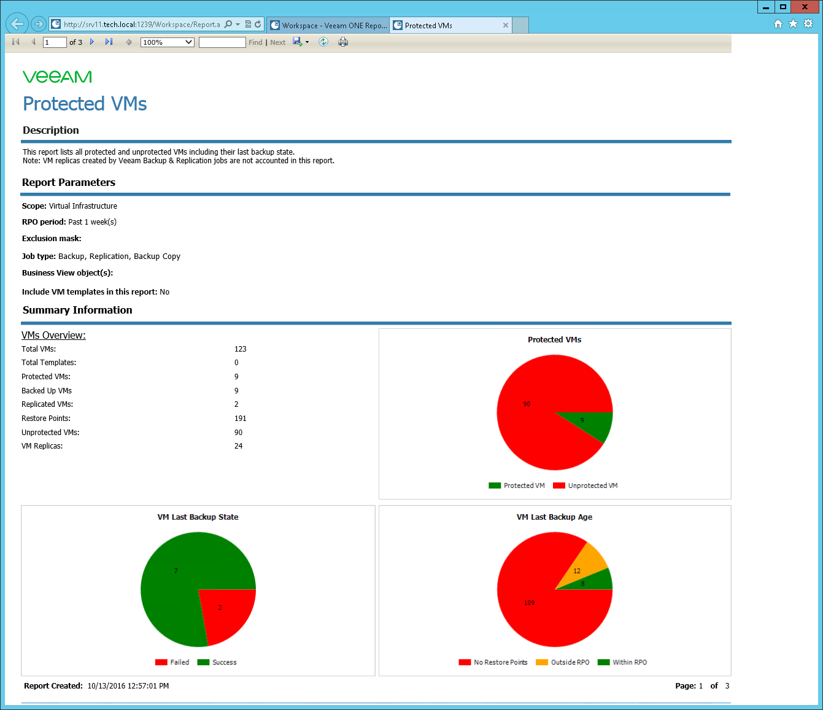823x710 pixels.
Task: Click the "RPO period:" parameter line
Action: tap(69, 222)
